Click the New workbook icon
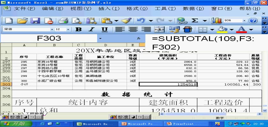Image resolution: width=268 pixels, height=127 pixels. click(x=9, y=21)
